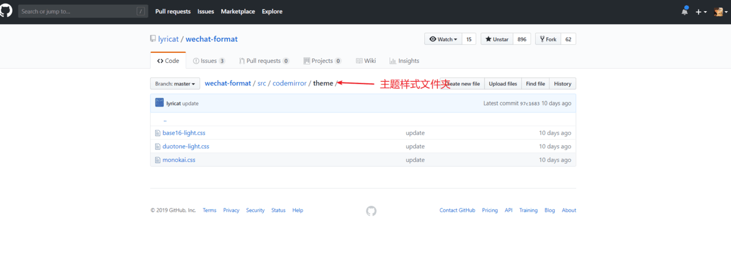Screen dimensions: 731x256
Task: Open the Help footer link
Action: [298, 210]
